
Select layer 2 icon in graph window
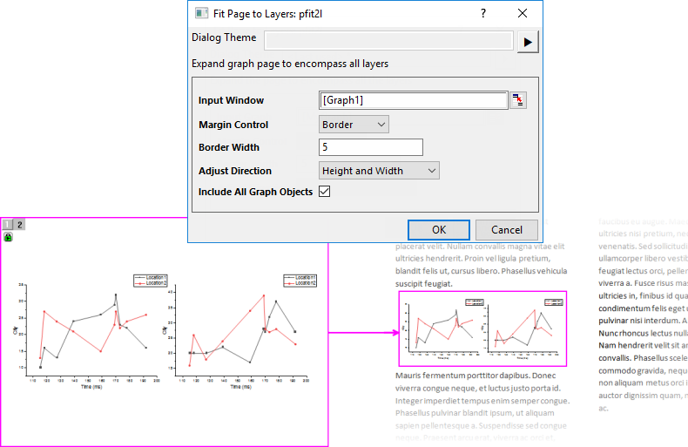(x=19, y=224)
